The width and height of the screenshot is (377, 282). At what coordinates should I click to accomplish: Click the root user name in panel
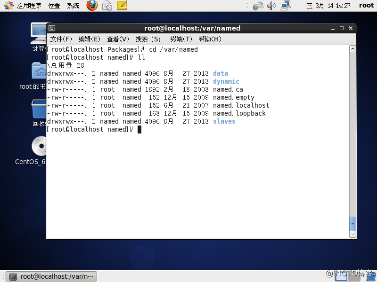366,6
